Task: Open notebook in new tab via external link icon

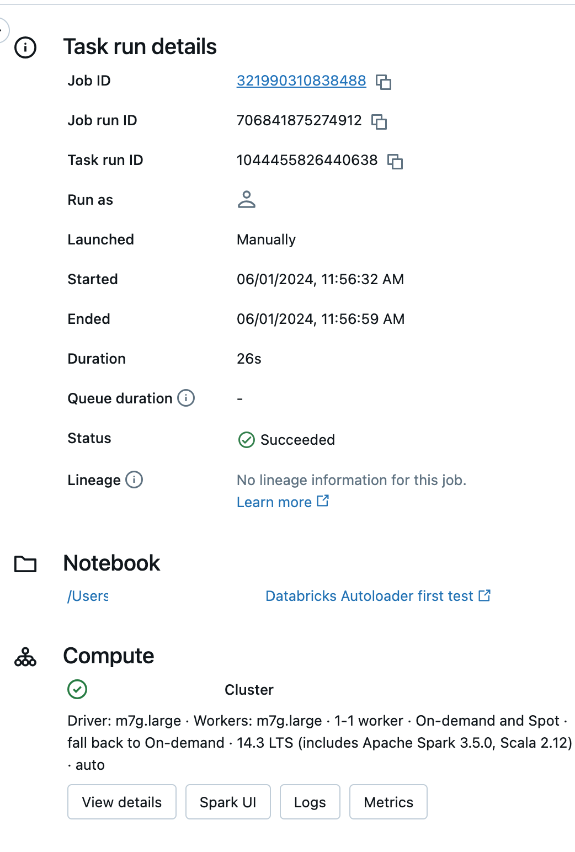Action: (x=485, y=595)
